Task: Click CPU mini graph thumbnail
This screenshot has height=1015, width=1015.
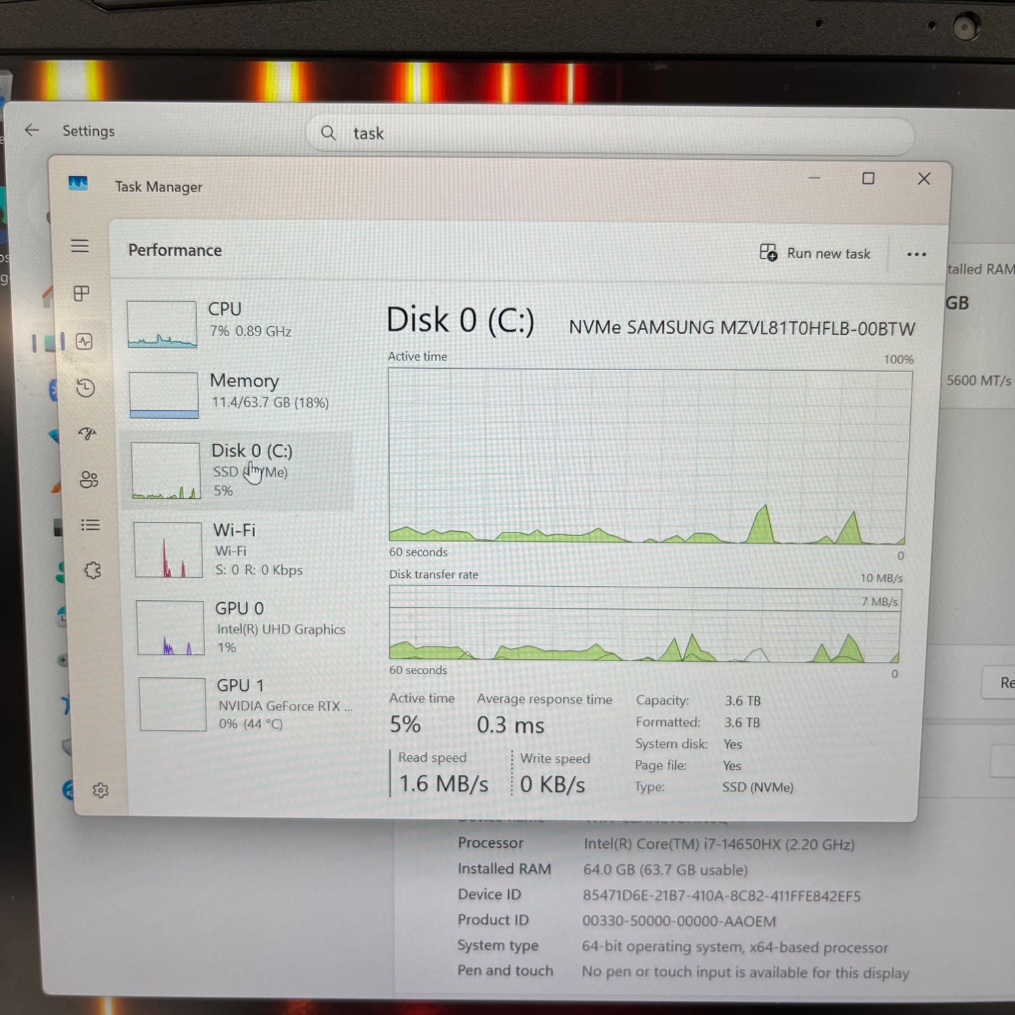Action: coord(162,324)
